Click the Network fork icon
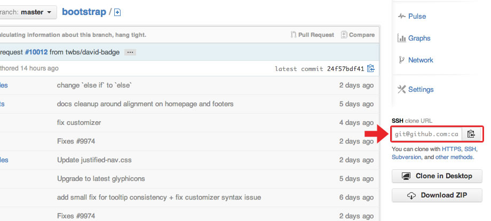Viewport: 491px width, 221px height. [x=401, y=60]
